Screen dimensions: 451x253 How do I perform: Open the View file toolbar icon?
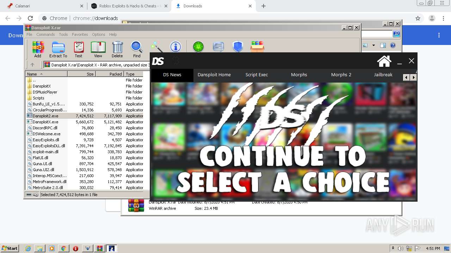[98, 50]
